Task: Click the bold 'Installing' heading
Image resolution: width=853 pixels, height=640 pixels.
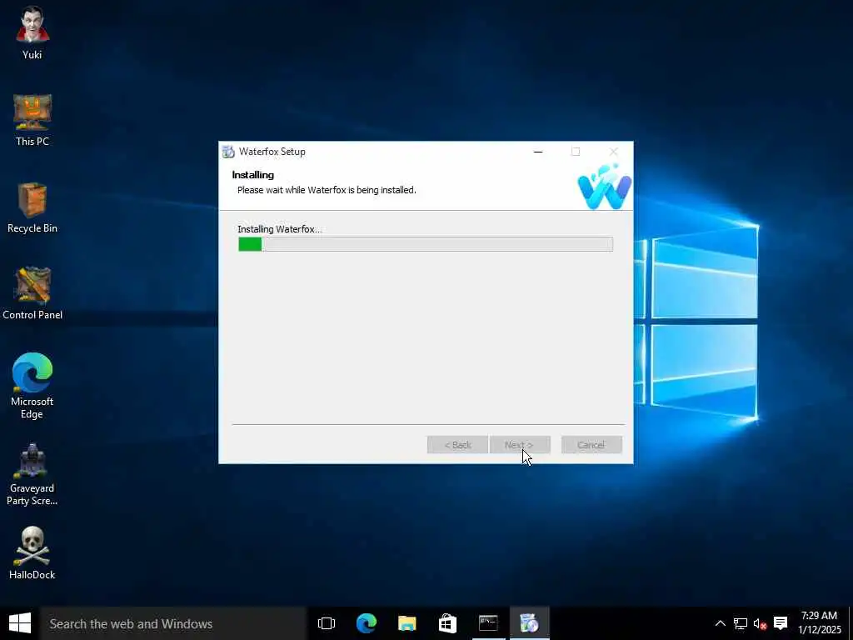Action: [x=253, y=175]
